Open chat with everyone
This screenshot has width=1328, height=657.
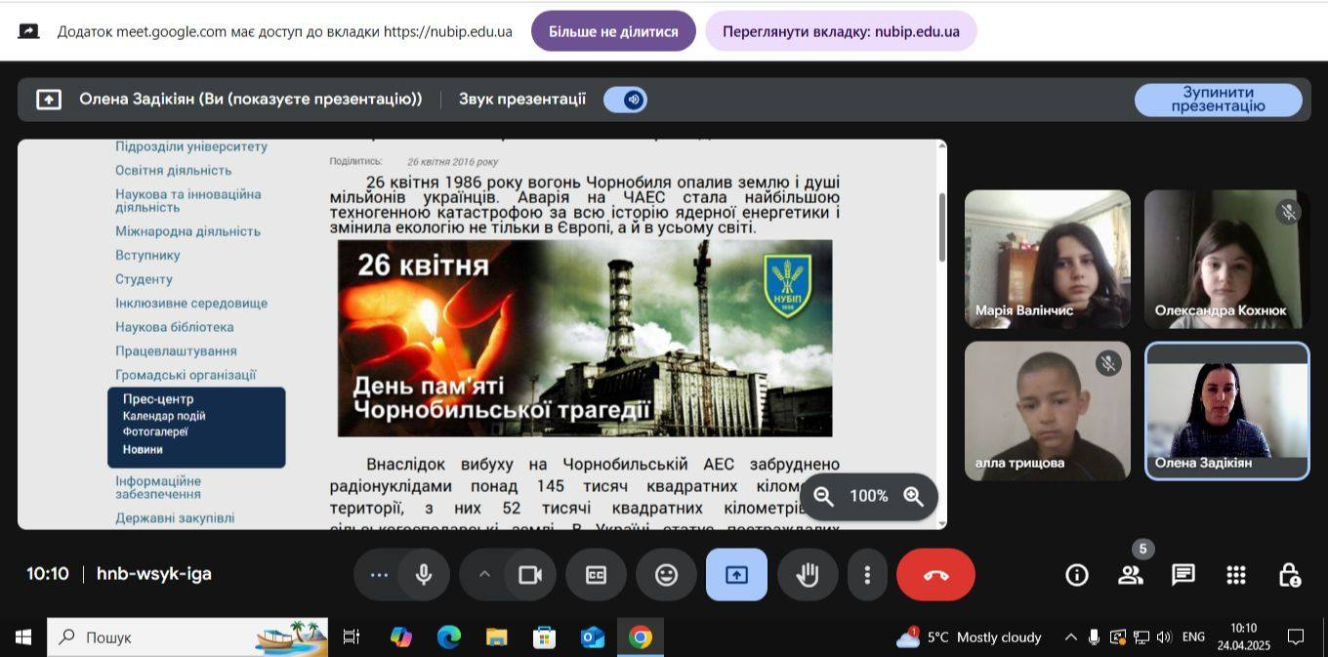pyautogui.click(x=1183, y=575)
